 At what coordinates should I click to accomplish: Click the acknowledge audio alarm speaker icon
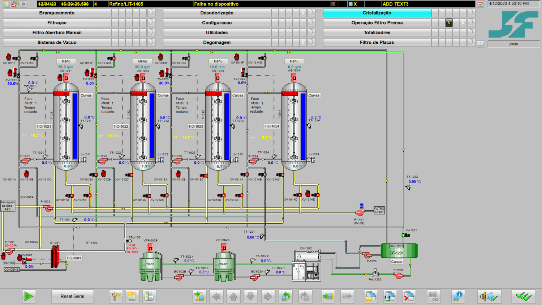[x=489, y=296]
